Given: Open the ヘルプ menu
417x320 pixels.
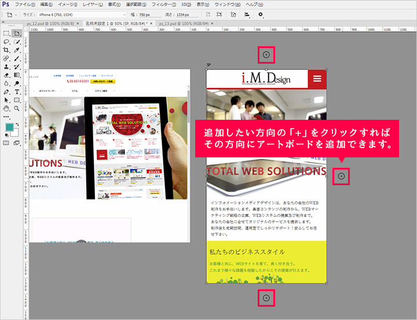Looking at the screenshot, I should coord(254,5).
